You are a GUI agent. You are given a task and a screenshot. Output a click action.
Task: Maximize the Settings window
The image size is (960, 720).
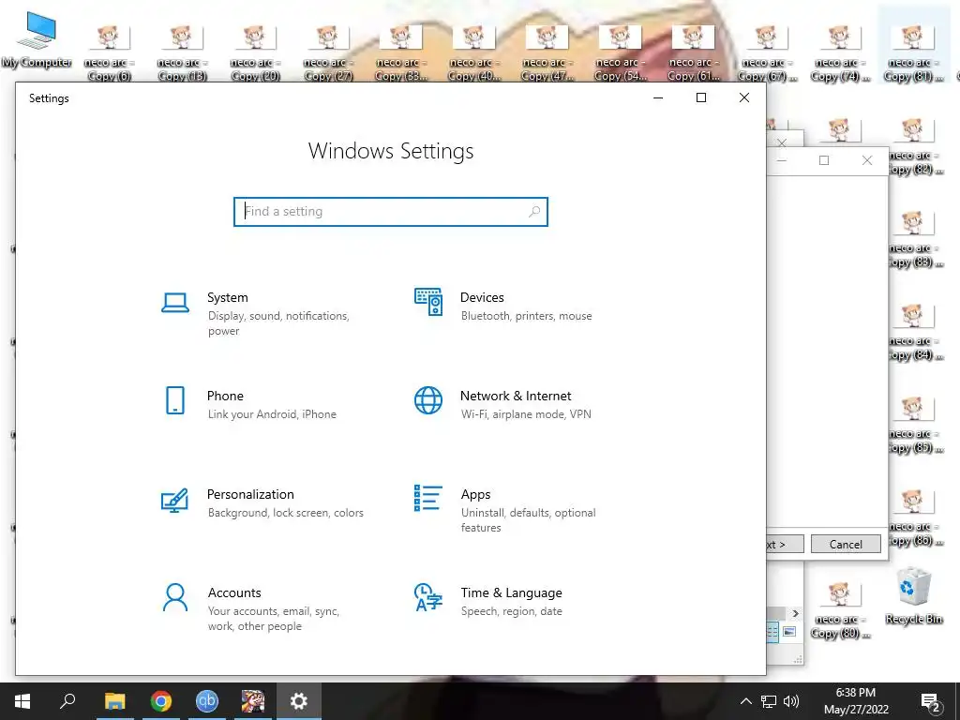click(x=701, y=97)
